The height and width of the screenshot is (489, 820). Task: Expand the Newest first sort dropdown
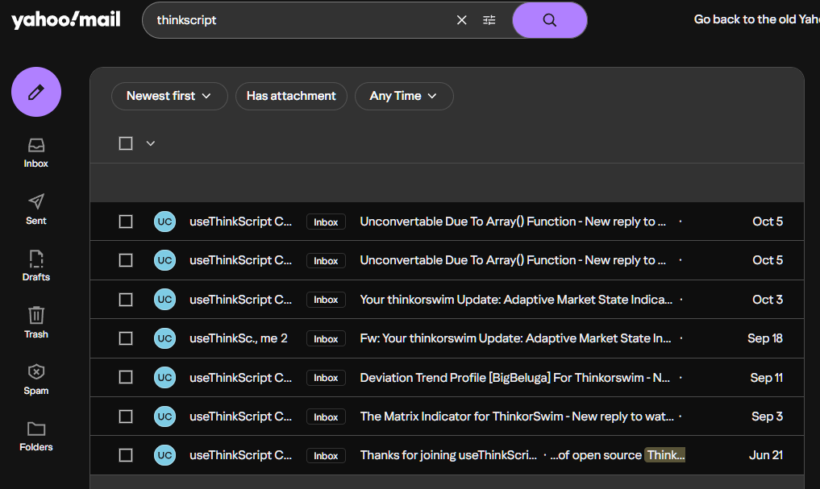coord(169,96)
